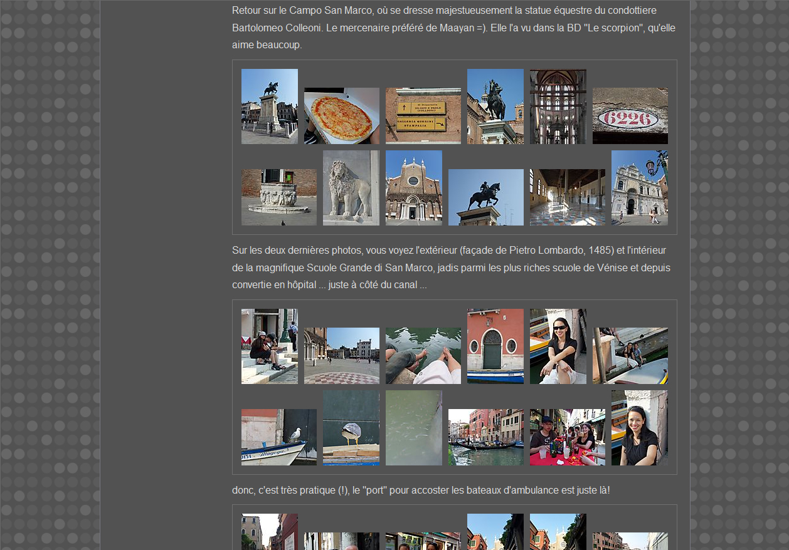This screenshot has width=789, height=550.
Task: View the couple sitting by canal photo
Action: (630, 356)
